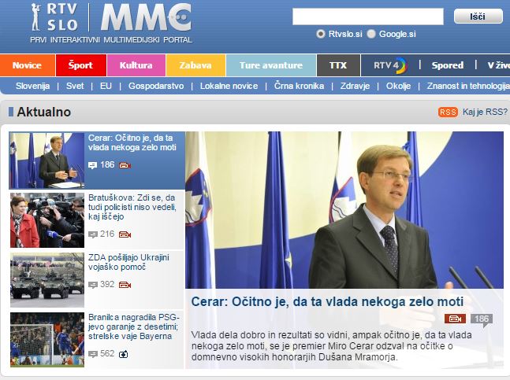The width and height of the screenshot is (510, 380).
Task: Click the RTV 4D logo in navigation
Action: (x=390, y=65)
